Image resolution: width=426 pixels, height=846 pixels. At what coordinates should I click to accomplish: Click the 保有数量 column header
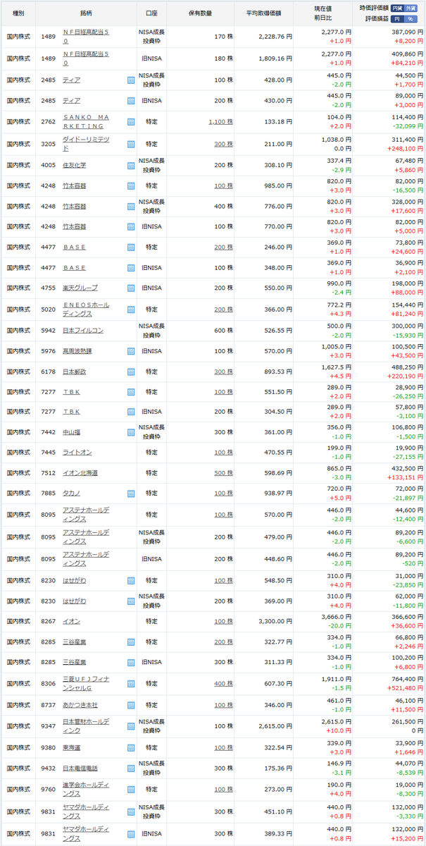point(201,13)
